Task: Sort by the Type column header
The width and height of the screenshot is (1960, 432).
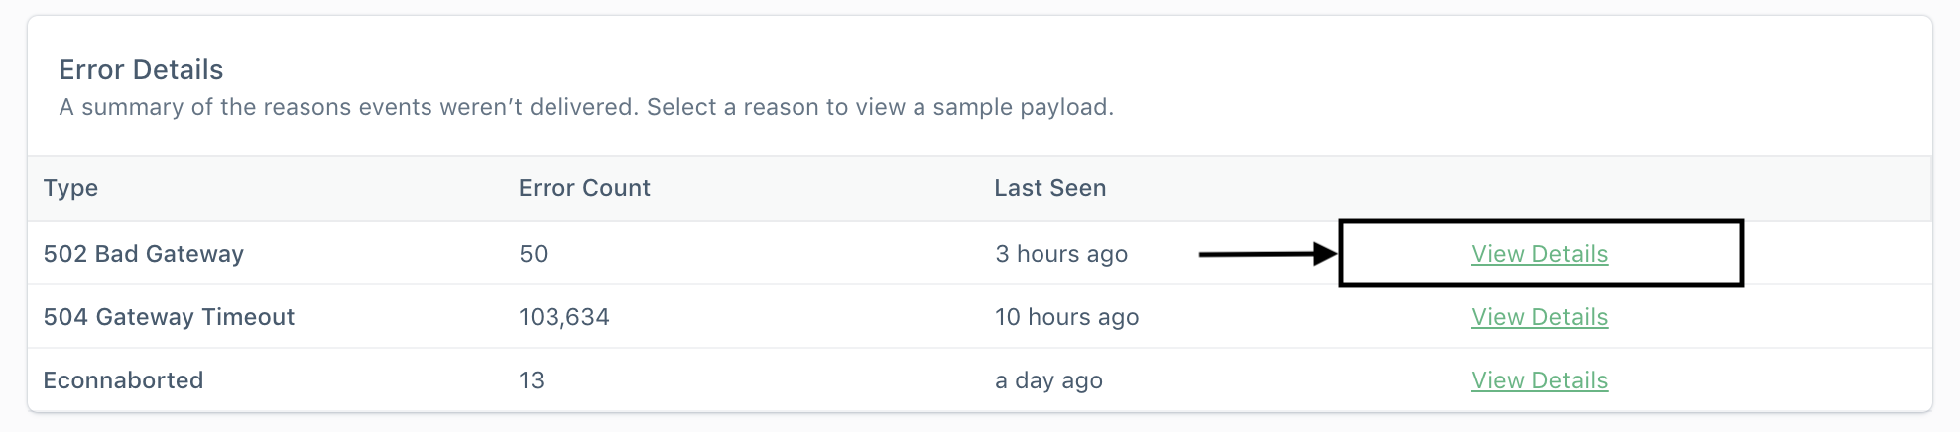Action: pyautogui.click(x=70, y=188)
